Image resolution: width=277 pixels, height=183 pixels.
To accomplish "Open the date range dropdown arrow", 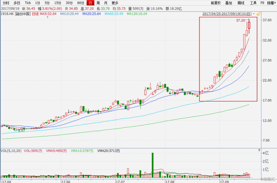I will 254,14.
